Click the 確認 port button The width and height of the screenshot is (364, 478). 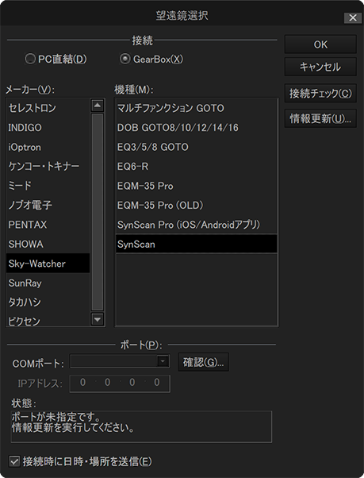(x=203, y=362)
